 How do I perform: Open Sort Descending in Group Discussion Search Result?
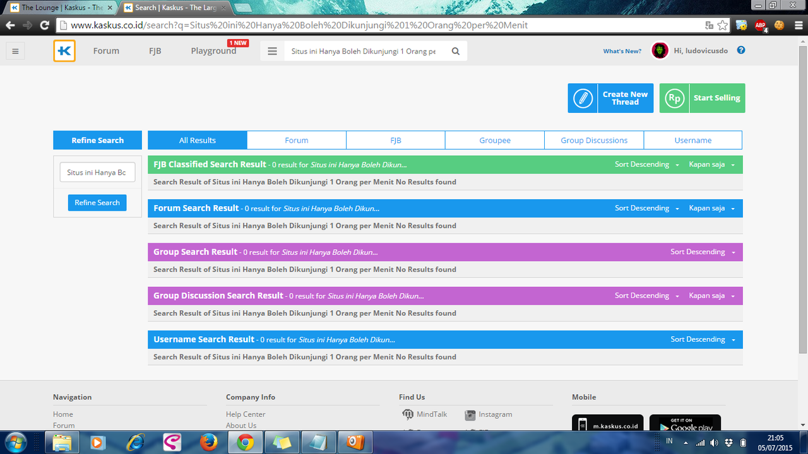click(x=647, y=296)
